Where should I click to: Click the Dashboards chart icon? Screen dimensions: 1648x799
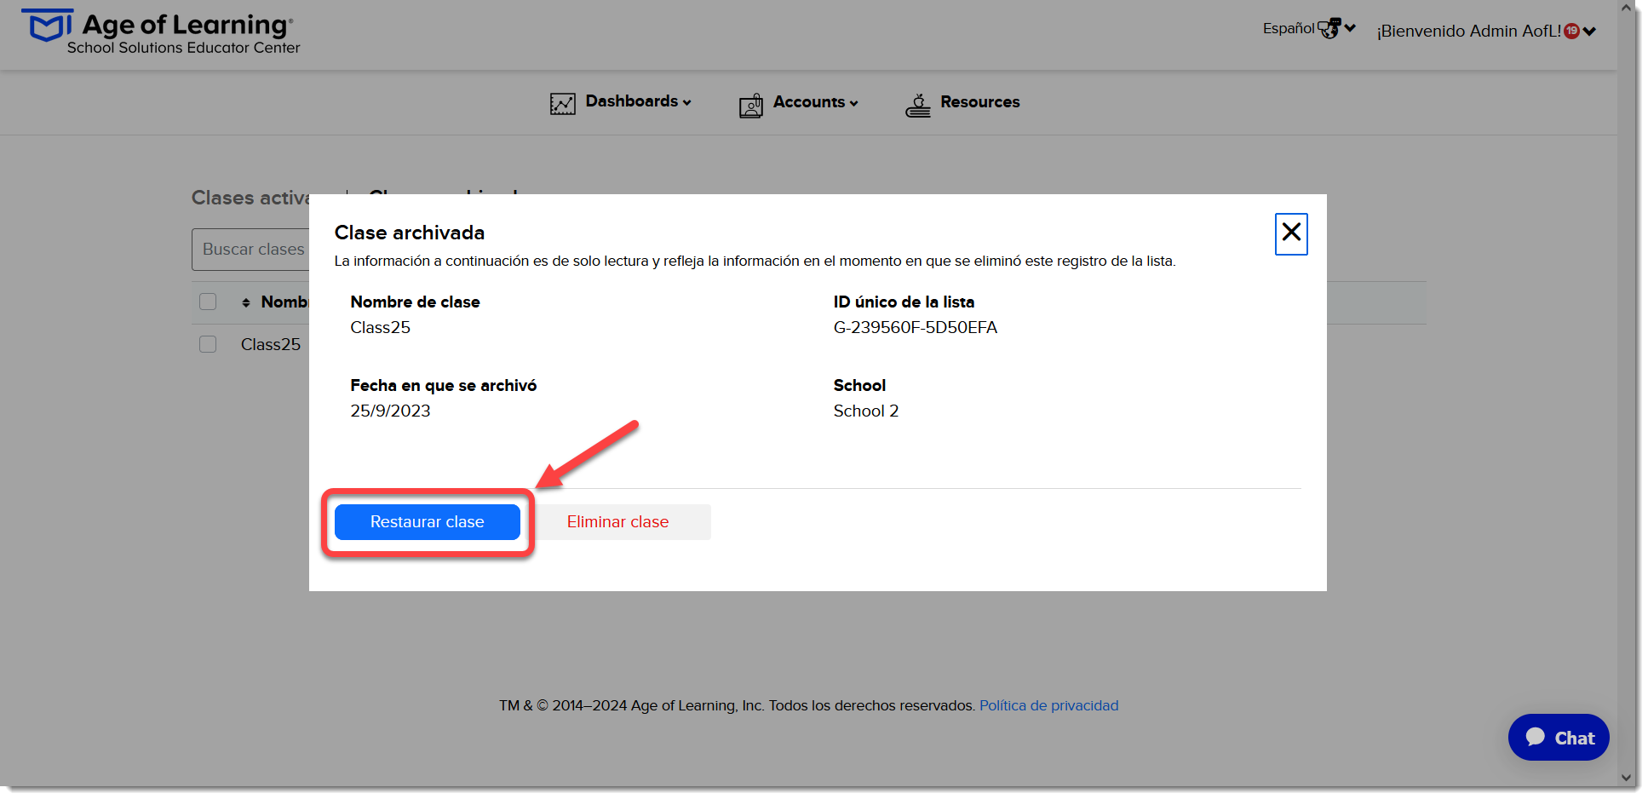(562, 104)
